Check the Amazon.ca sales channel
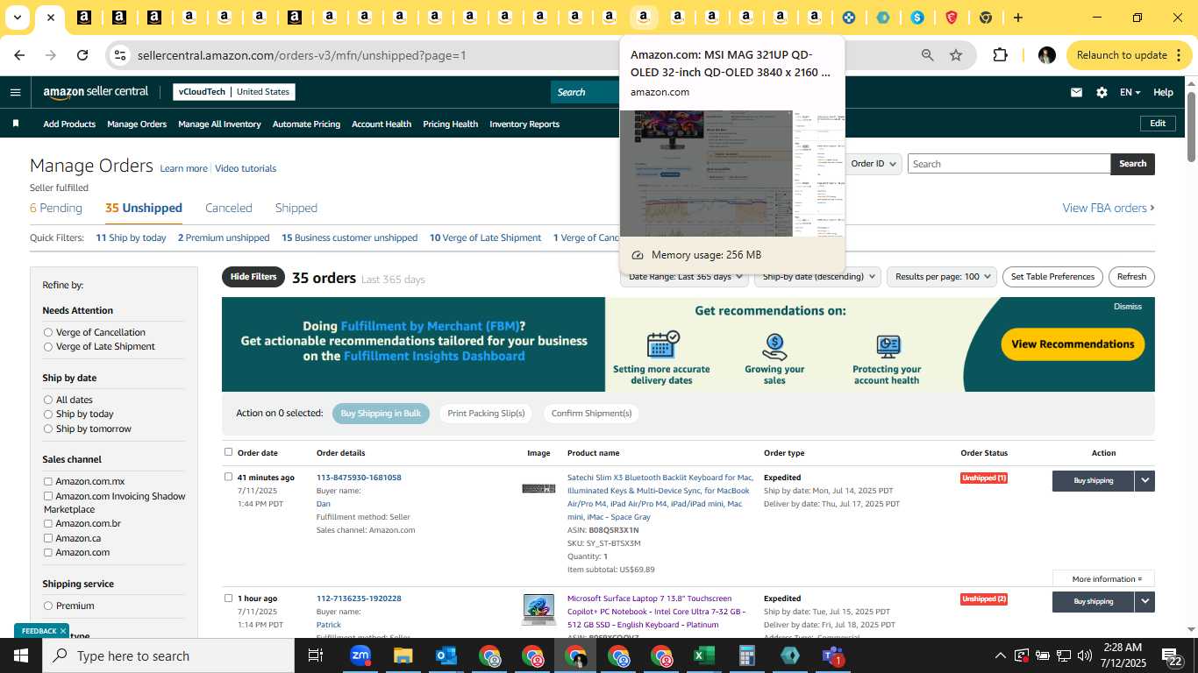Image resolution: width=1198 pixels, height=673 pixels. (48, 538)
